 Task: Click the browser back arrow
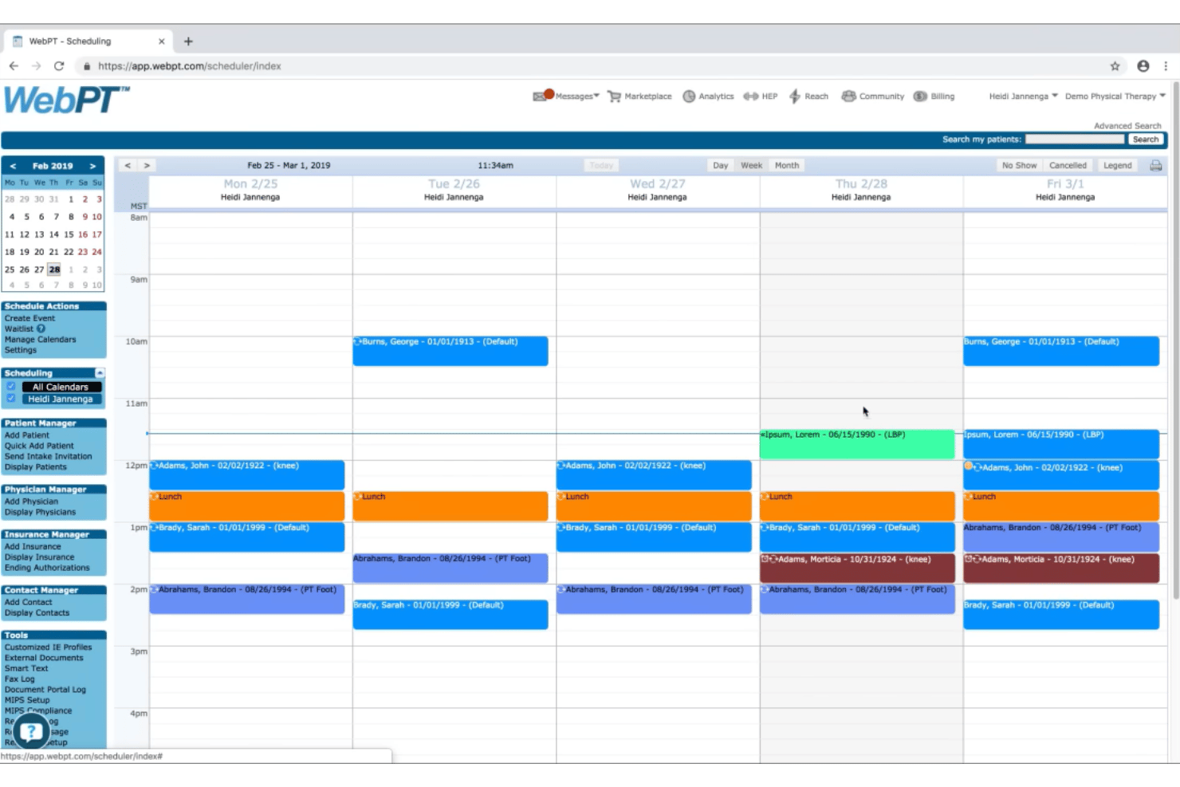(14, 66)
